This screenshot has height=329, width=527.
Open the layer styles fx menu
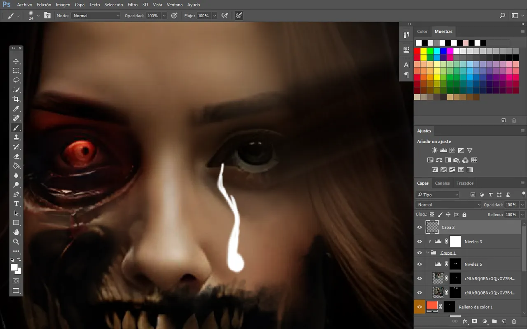pyautogui.click(x=465, y=321)
